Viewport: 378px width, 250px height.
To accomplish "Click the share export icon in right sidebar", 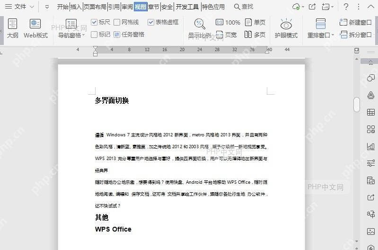I will (x=371, y=197).
